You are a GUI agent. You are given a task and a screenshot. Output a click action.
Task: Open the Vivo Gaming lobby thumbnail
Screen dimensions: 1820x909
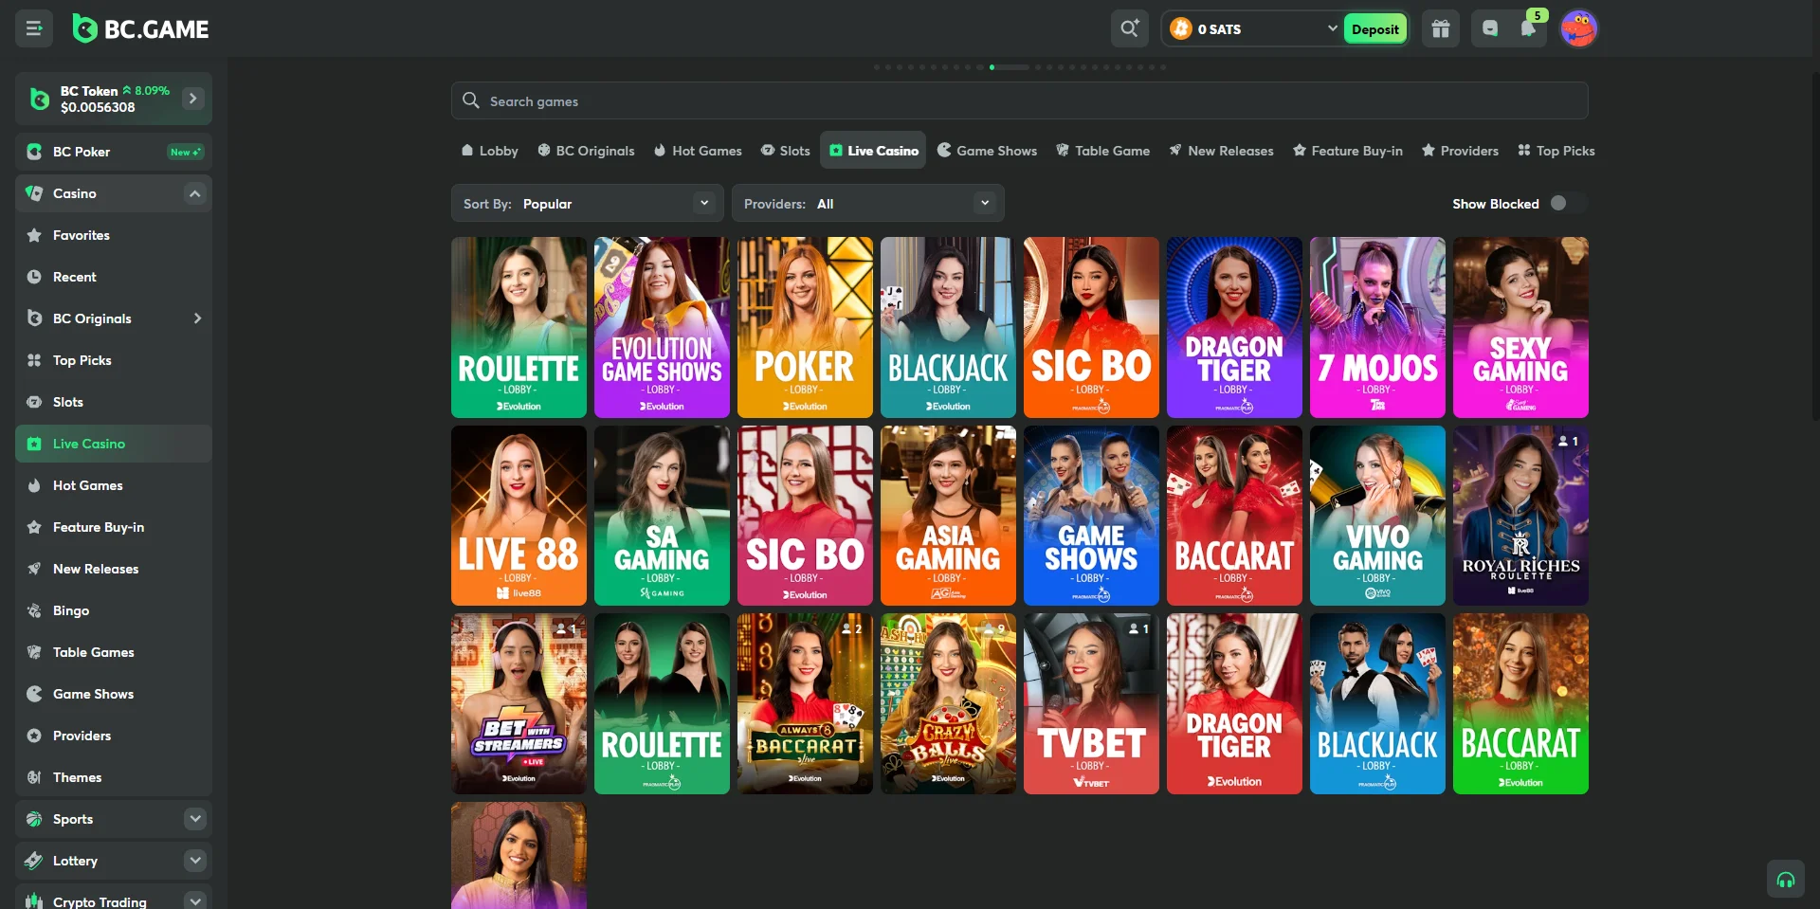(x=1377, y=516)
